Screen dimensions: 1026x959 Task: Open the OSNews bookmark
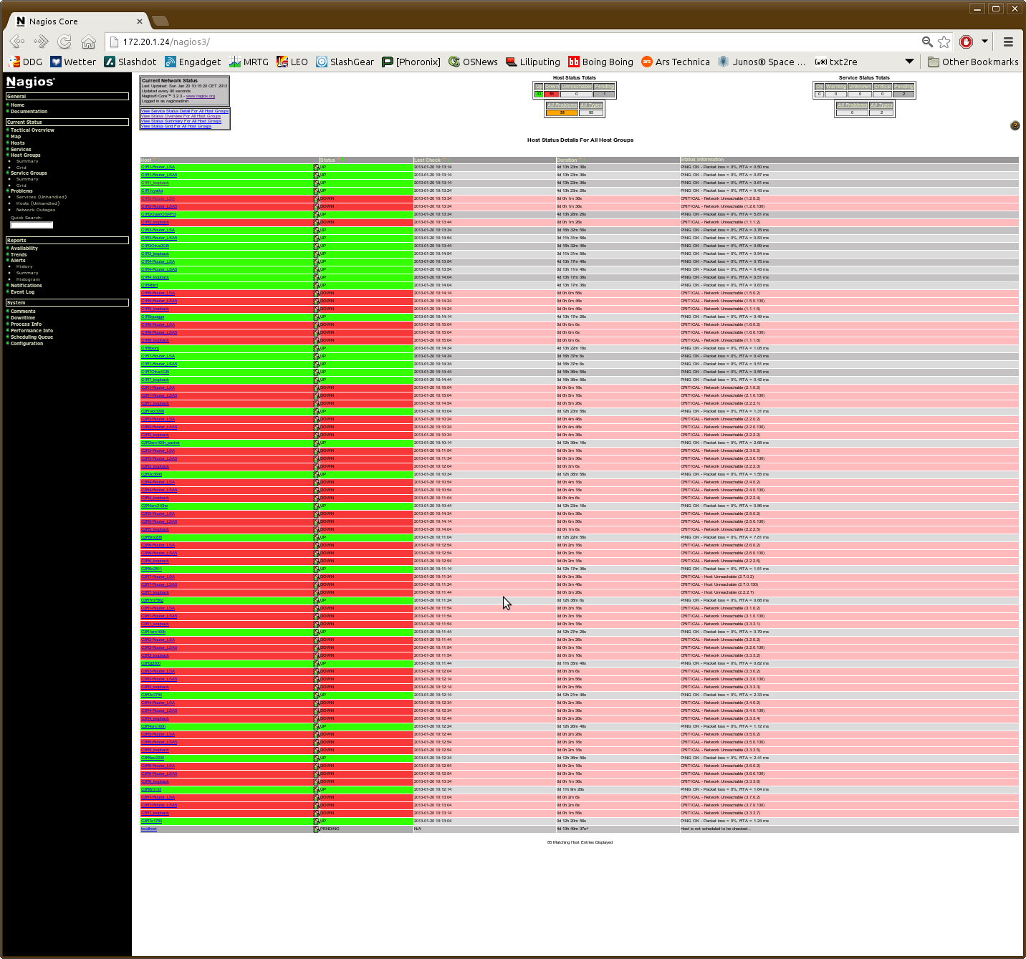tap(473, 62)
